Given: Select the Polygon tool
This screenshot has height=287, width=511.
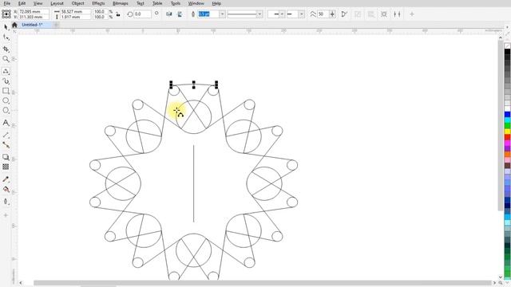Looking at the screenshot, I should pos(6,110).
